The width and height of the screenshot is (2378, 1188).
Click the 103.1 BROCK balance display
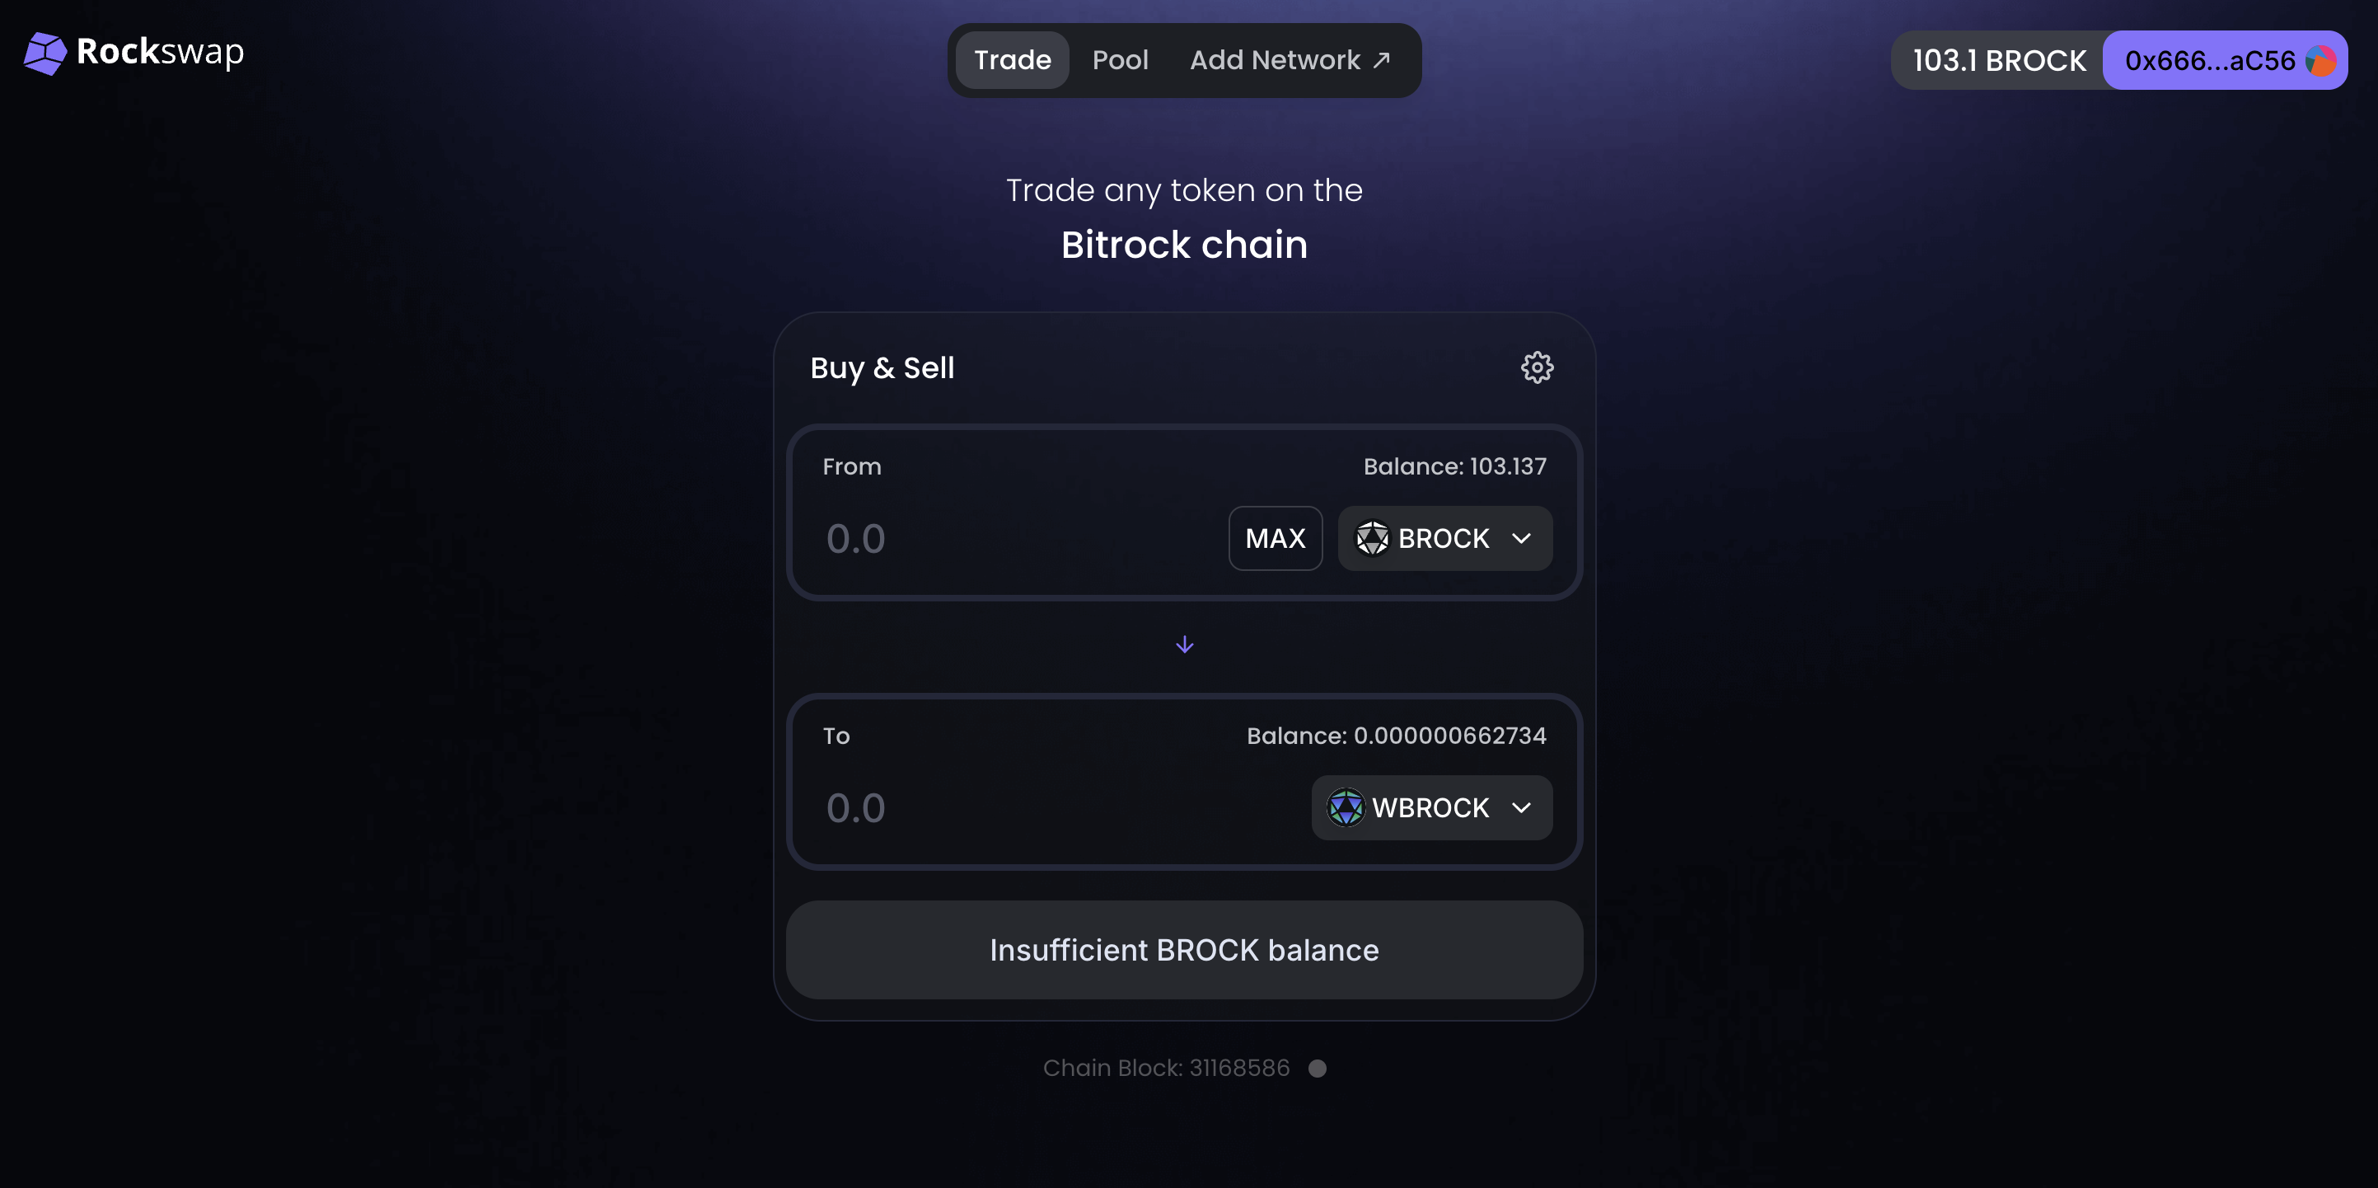coord(1999,61)
